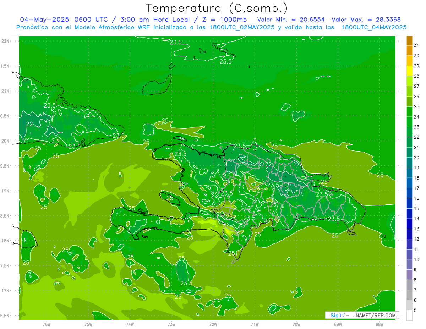
Task: Click the longitude axis label 71W
Action: (255, 324)
